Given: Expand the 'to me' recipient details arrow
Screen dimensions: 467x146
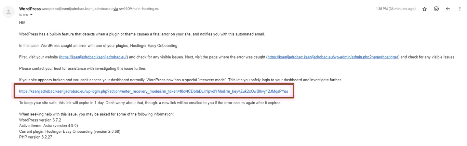Looking at the screenshot, I should [x=31, y=15].
